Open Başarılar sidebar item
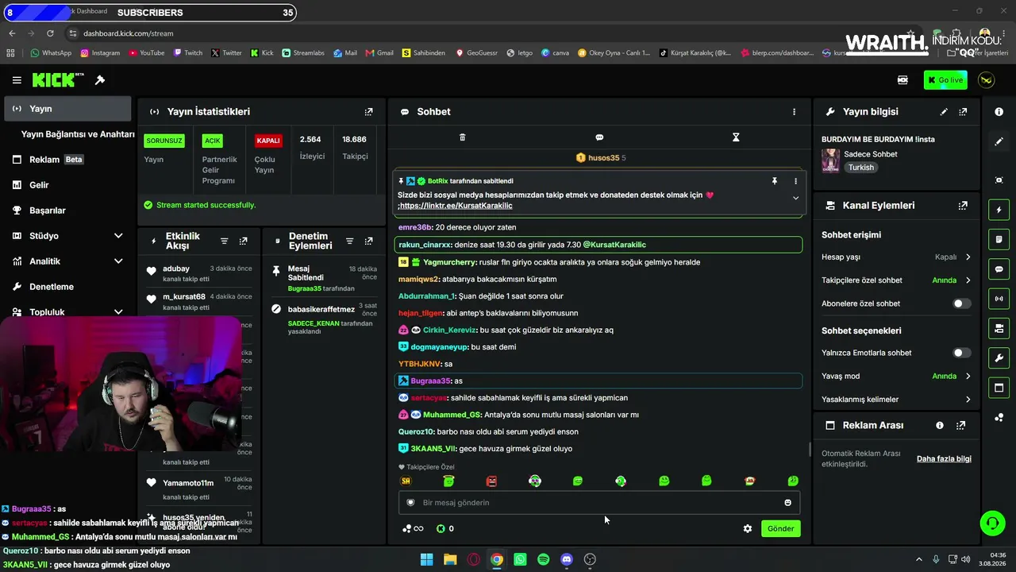This screenshot has height=572, width=1016. (x=67, y=211)
